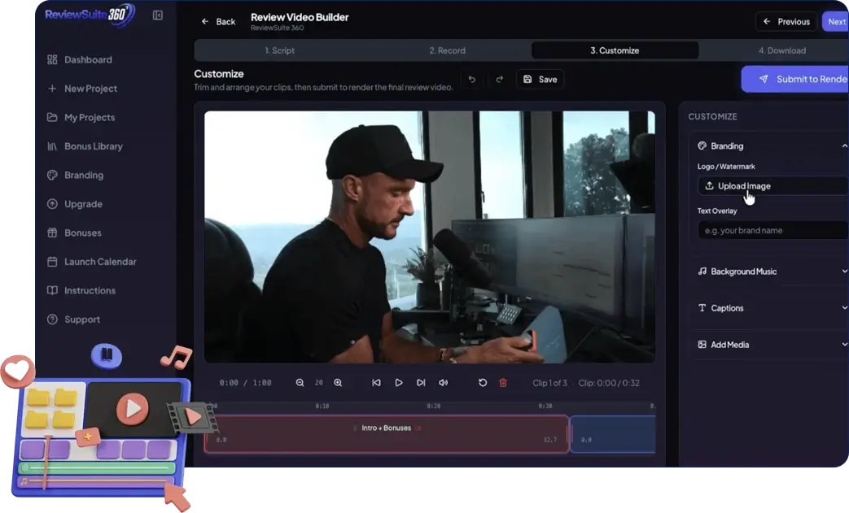Click the Back arrow button

click(218, 22)
